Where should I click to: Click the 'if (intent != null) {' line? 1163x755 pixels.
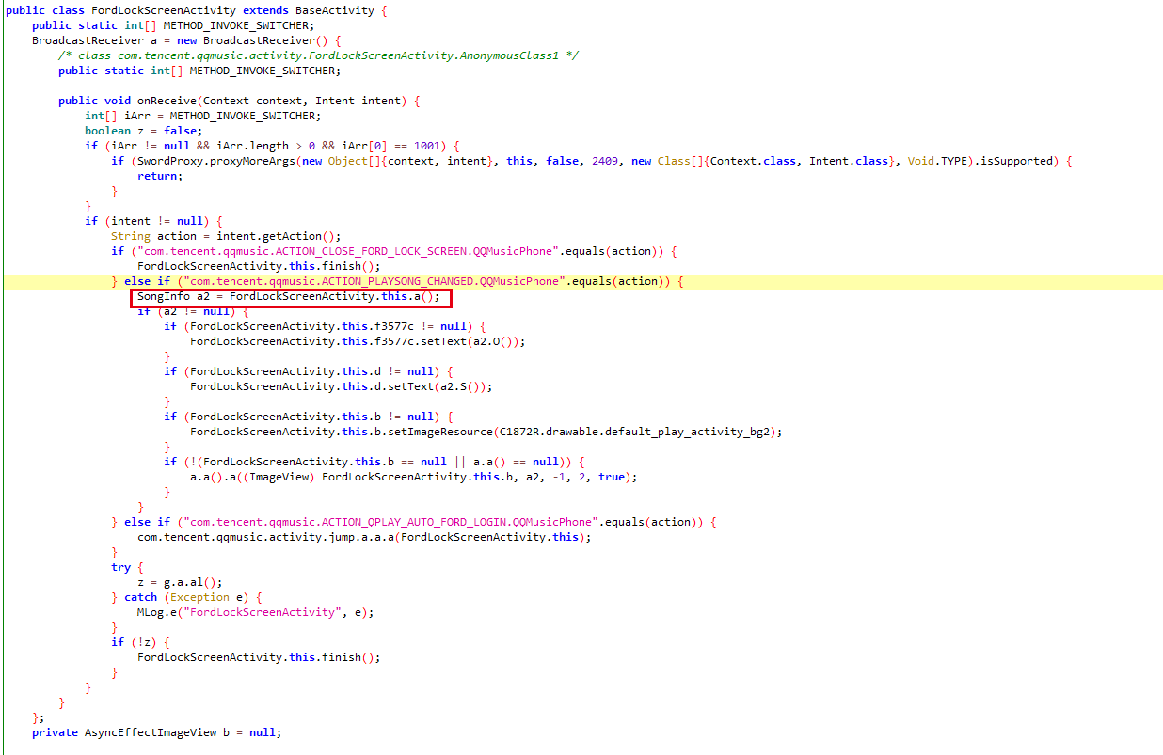pyautogui.click(x=153, y=221)
